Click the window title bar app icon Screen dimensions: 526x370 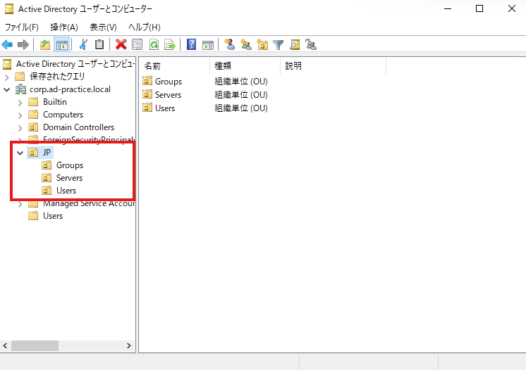(9, 9)
